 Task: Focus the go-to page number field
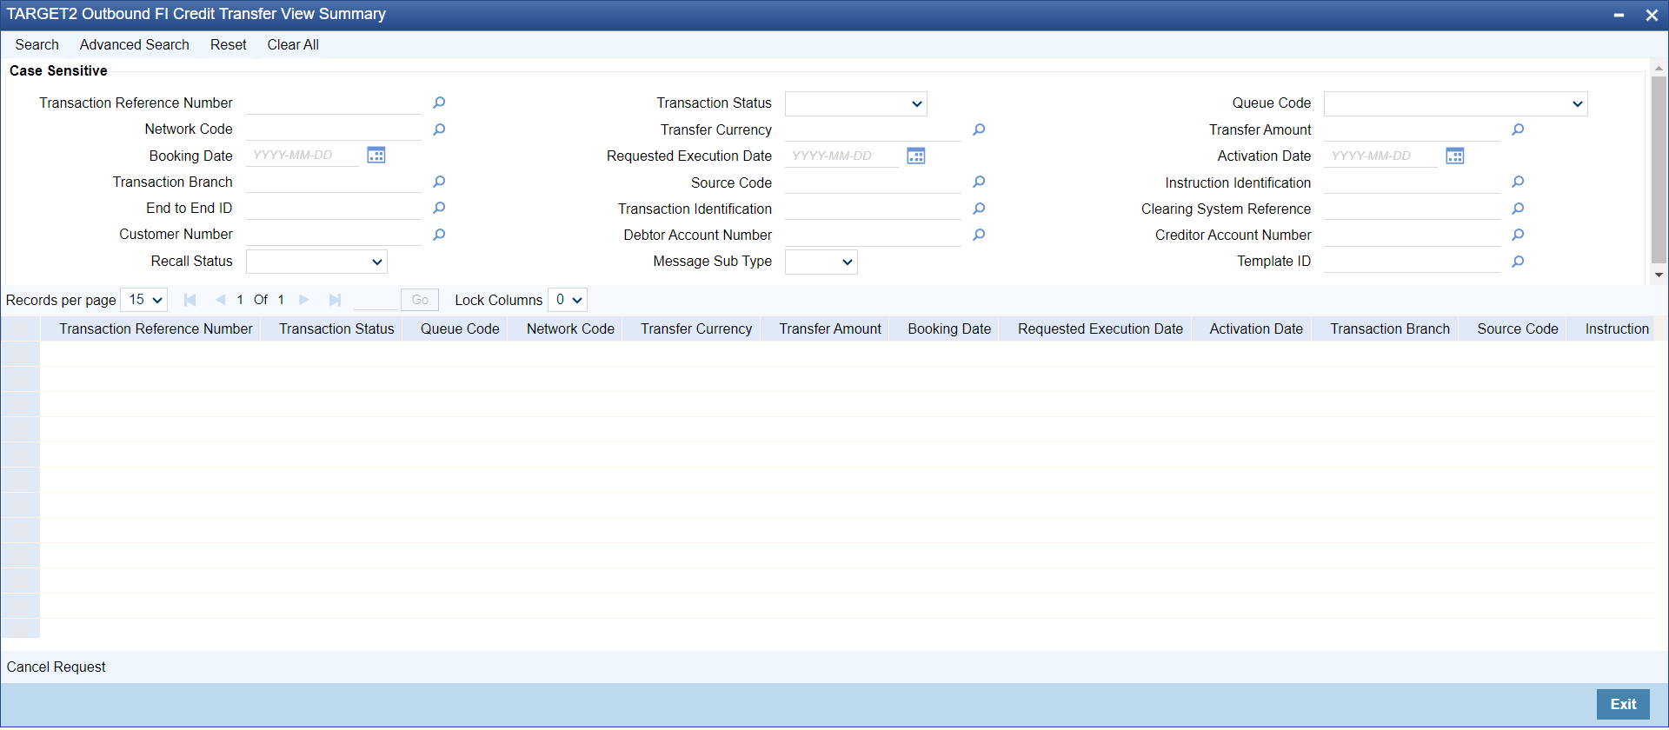tap(375, 300)
